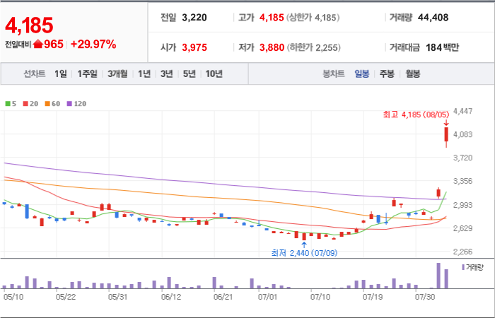Click the 저가 value 3,880
The height and width of the screenshot is (318, 495).
click(272, 47)
